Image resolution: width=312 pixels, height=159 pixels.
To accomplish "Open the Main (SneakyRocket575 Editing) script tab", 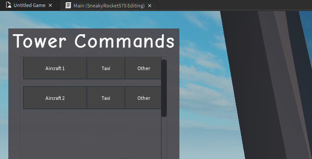I will [109, 6].
